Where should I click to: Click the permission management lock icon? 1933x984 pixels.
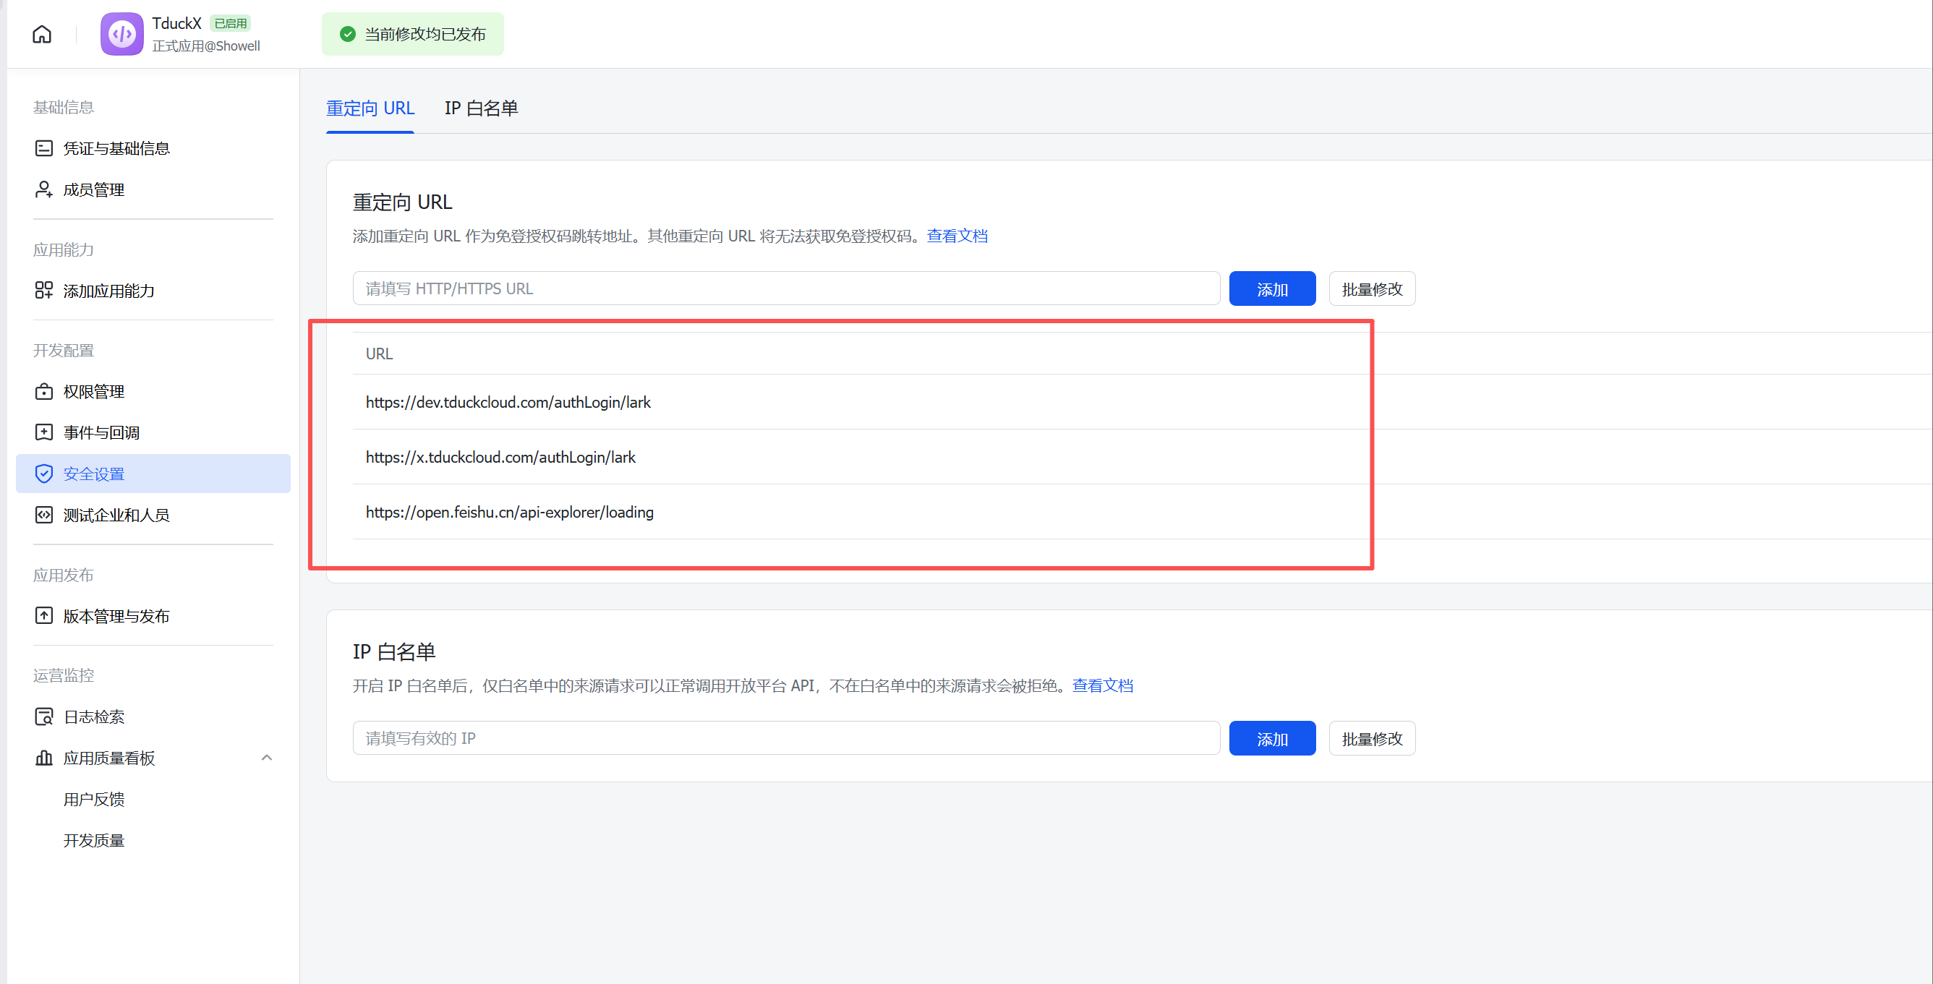44,391
